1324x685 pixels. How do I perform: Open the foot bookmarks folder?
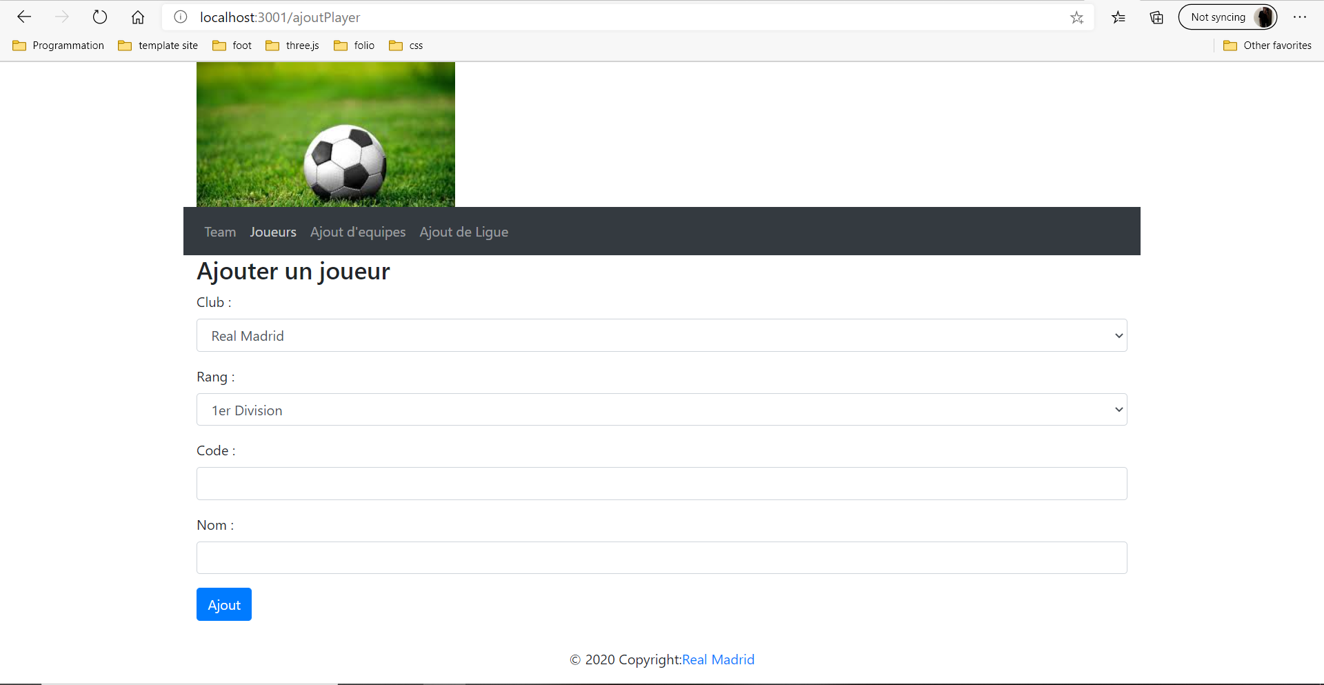232,46
